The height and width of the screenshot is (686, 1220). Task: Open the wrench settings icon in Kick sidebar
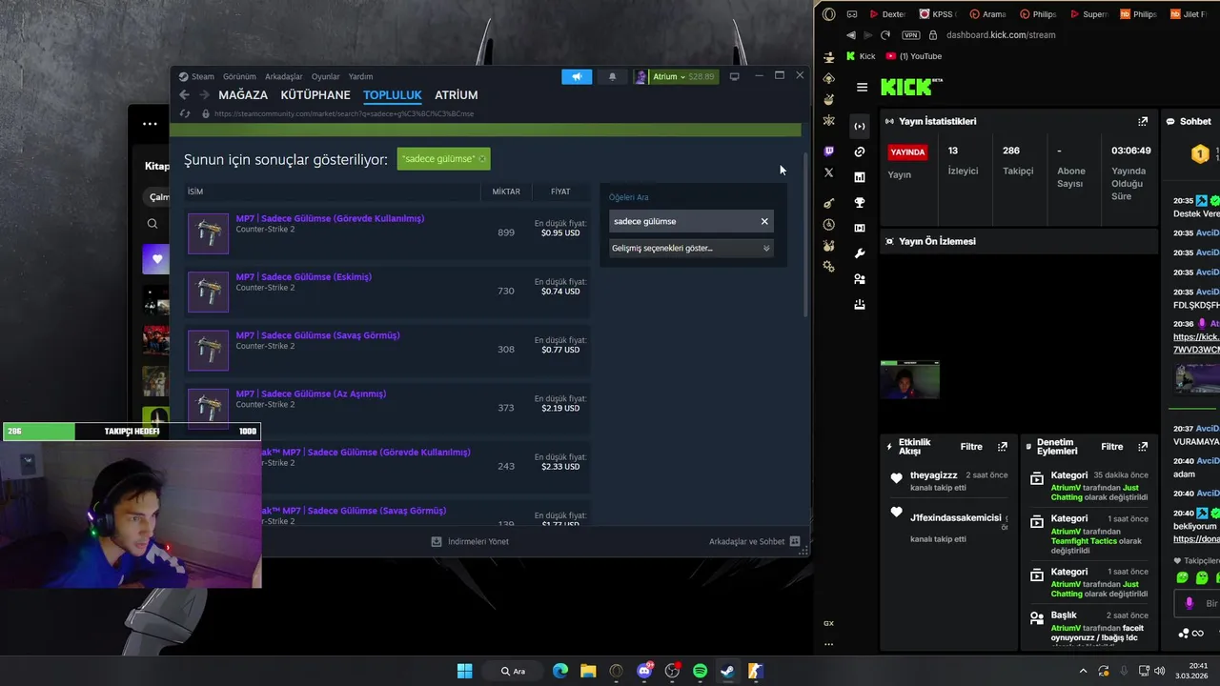(x=860, y=253)
